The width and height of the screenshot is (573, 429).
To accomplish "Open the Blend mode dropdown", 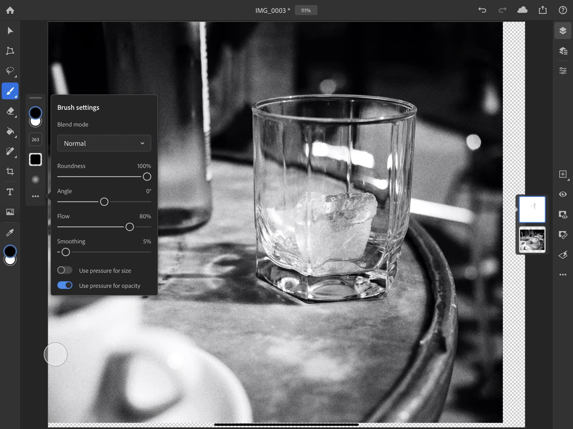I will point(104,143).
